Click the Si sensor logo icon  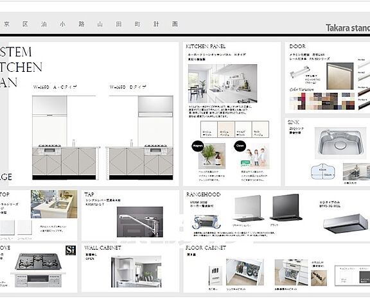point(71,250)
